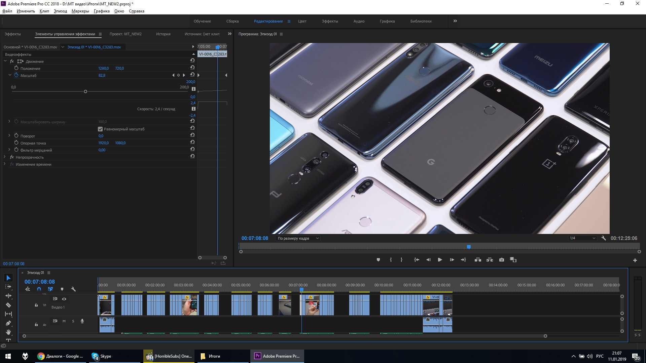Viewport: 646px width, 363px height.
Task: Go to next Scale keyframe
Action: 184,75
